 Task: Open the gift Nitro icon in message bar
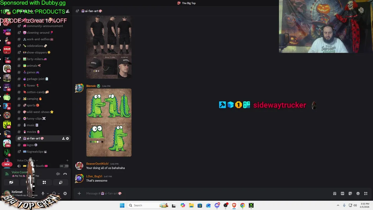[x=335, y=193]
